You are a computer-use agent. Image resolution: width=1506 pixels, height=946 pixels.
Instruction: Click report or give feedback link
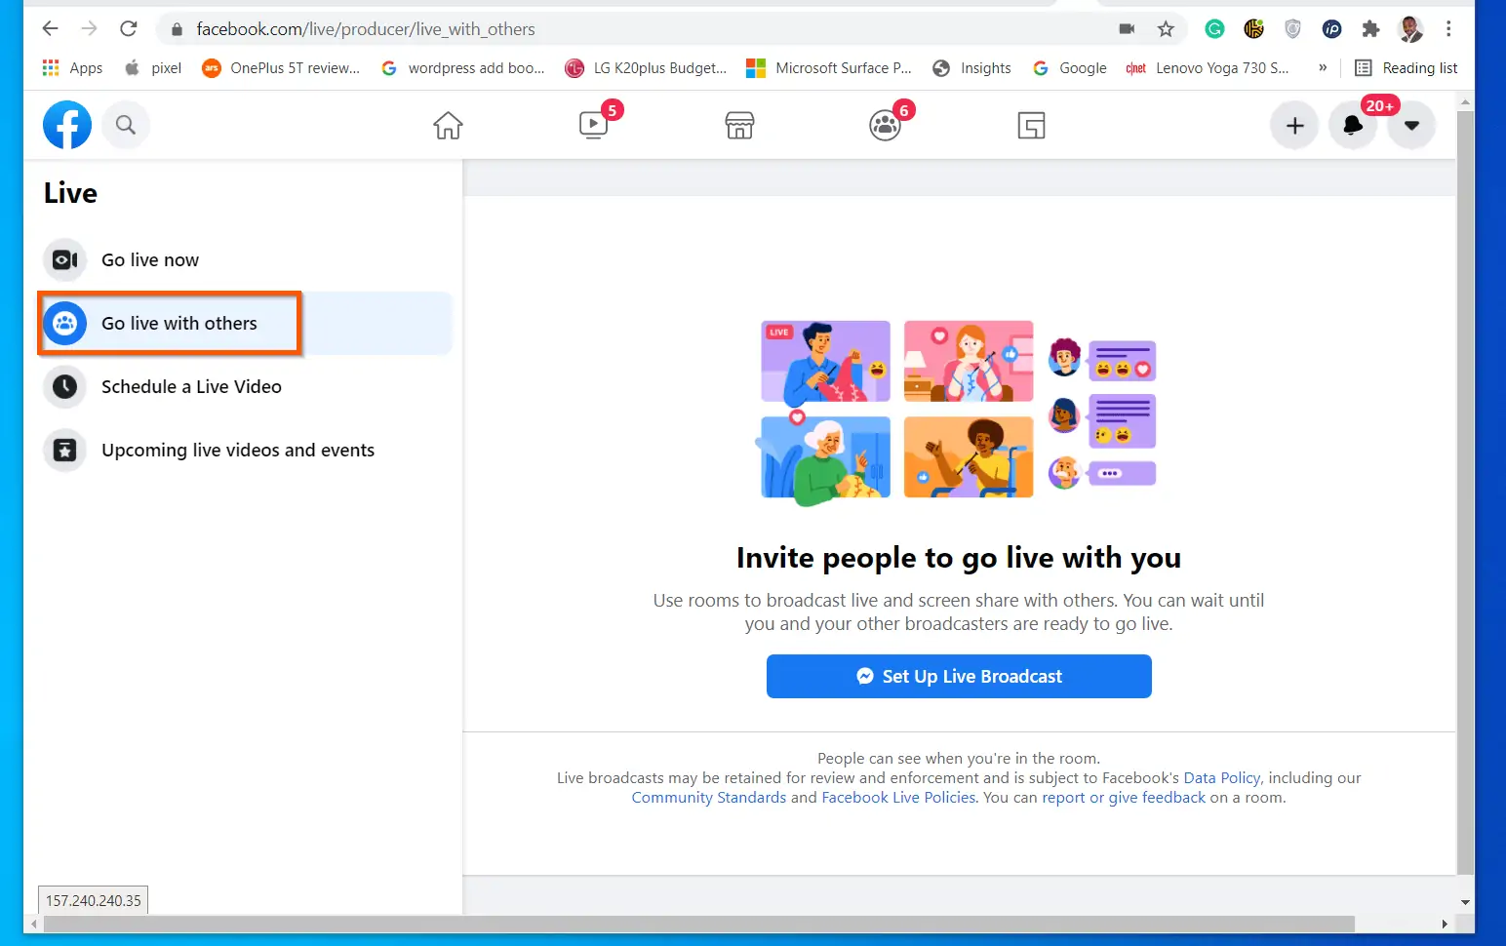[1124, 797]
